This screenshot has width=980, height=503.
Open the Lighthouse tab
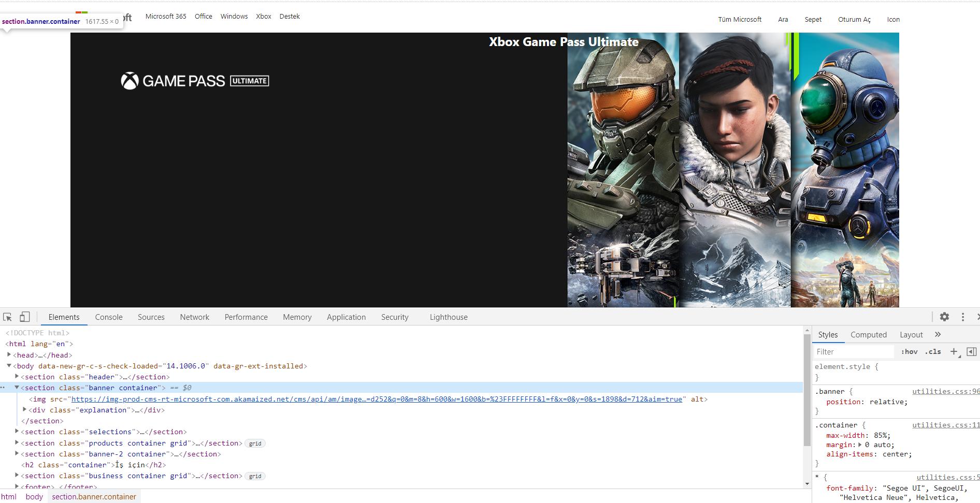(x=449, y=317)
